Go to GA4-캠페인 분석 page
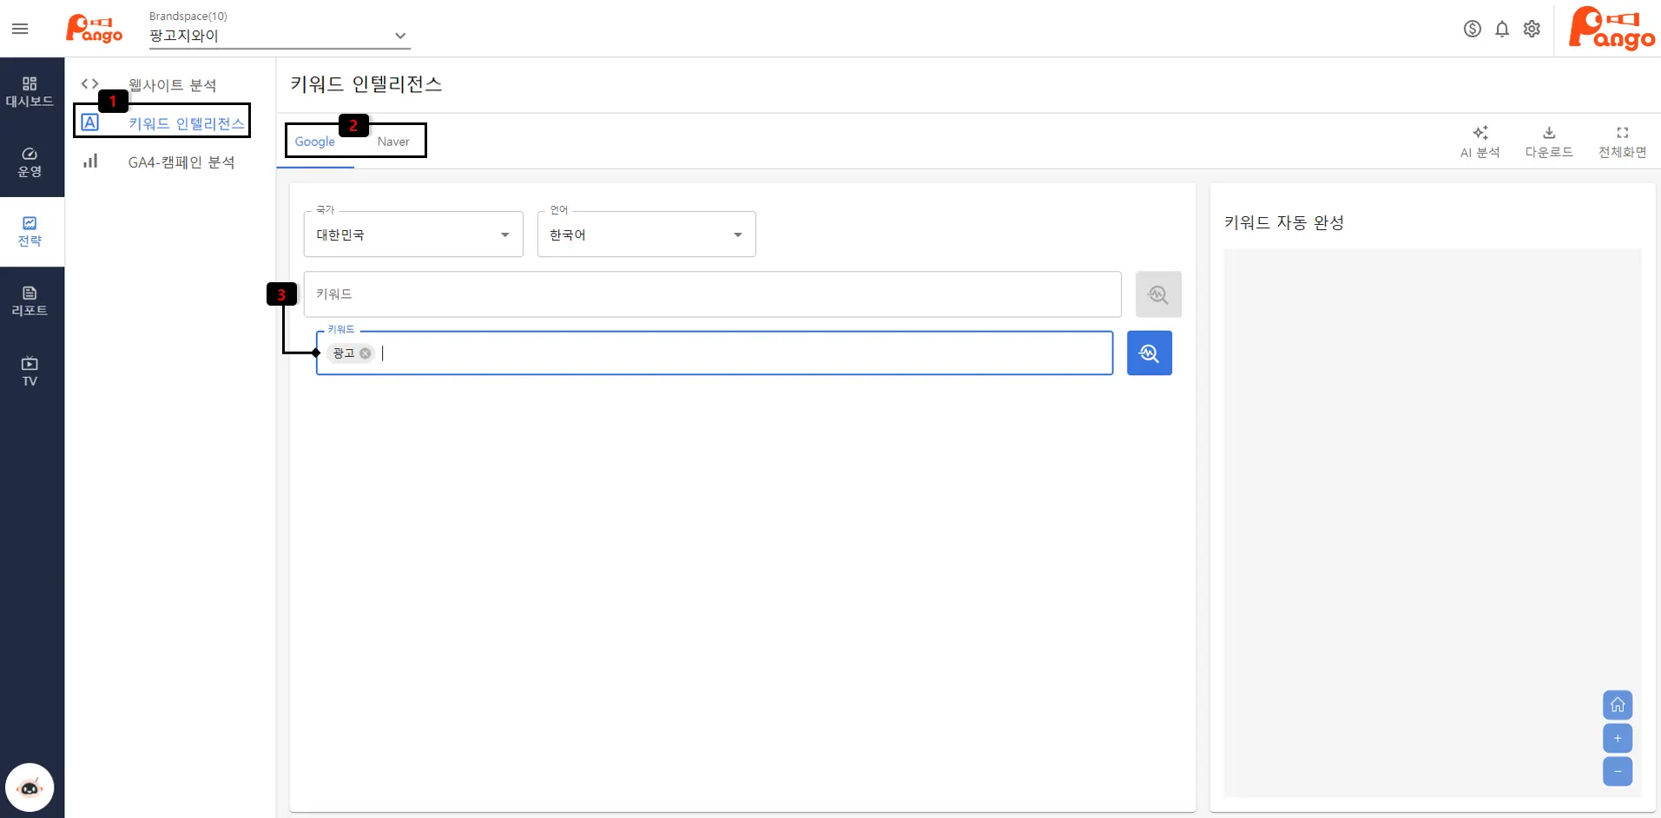The height and width of the screenshot is (818, 1661). (x=181, y=162)
